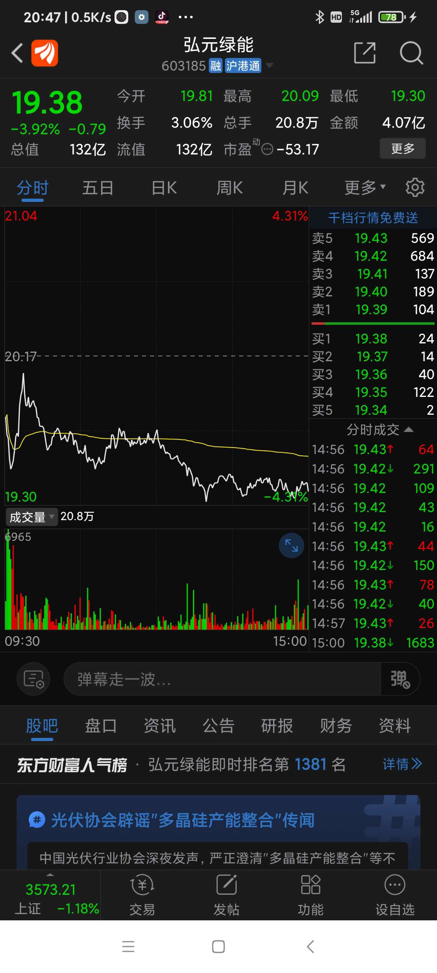This screenshot has height=973, width=437.
Task: Tap 设自选 add-to-watchlist icon
Action: pyautogui.click(x=395, y=895)
